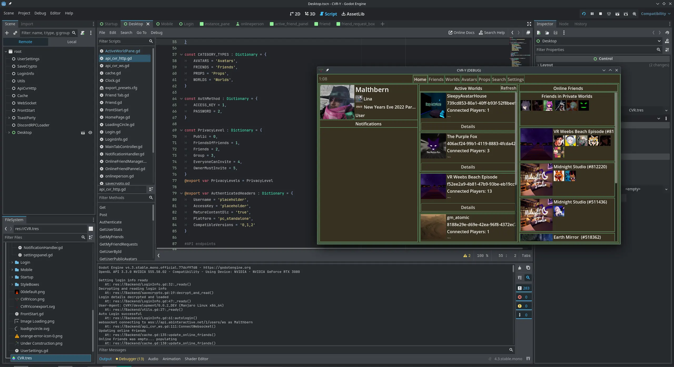Screen dimensions: 674x367
Task: Toggle the FileSystem split mode button
Action: [91, 229]
